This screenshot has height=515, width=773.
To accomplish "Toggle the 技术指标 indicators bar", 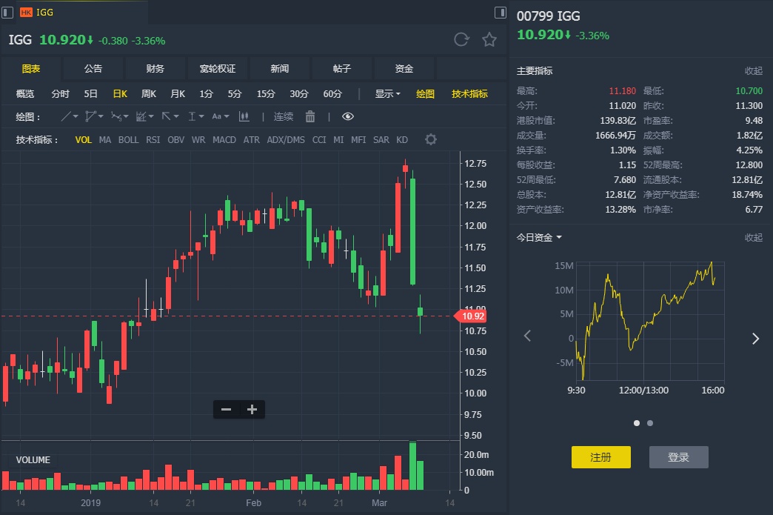I will click(x=469, y=93).
